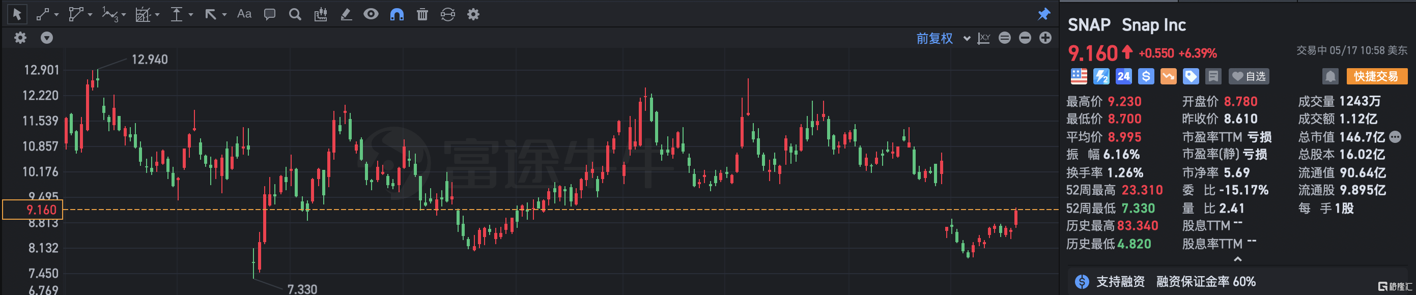Open chart settings gear below the toolbar
Screen dimensions: 1416x295
tap(20, 38)
